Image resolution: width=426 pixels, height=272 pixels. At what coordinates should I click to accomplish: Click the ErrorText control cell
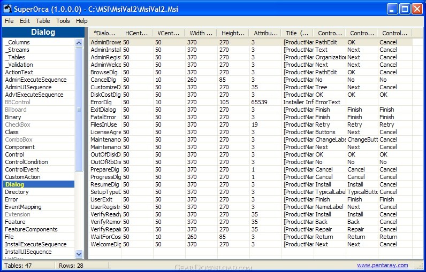[330, 102]
